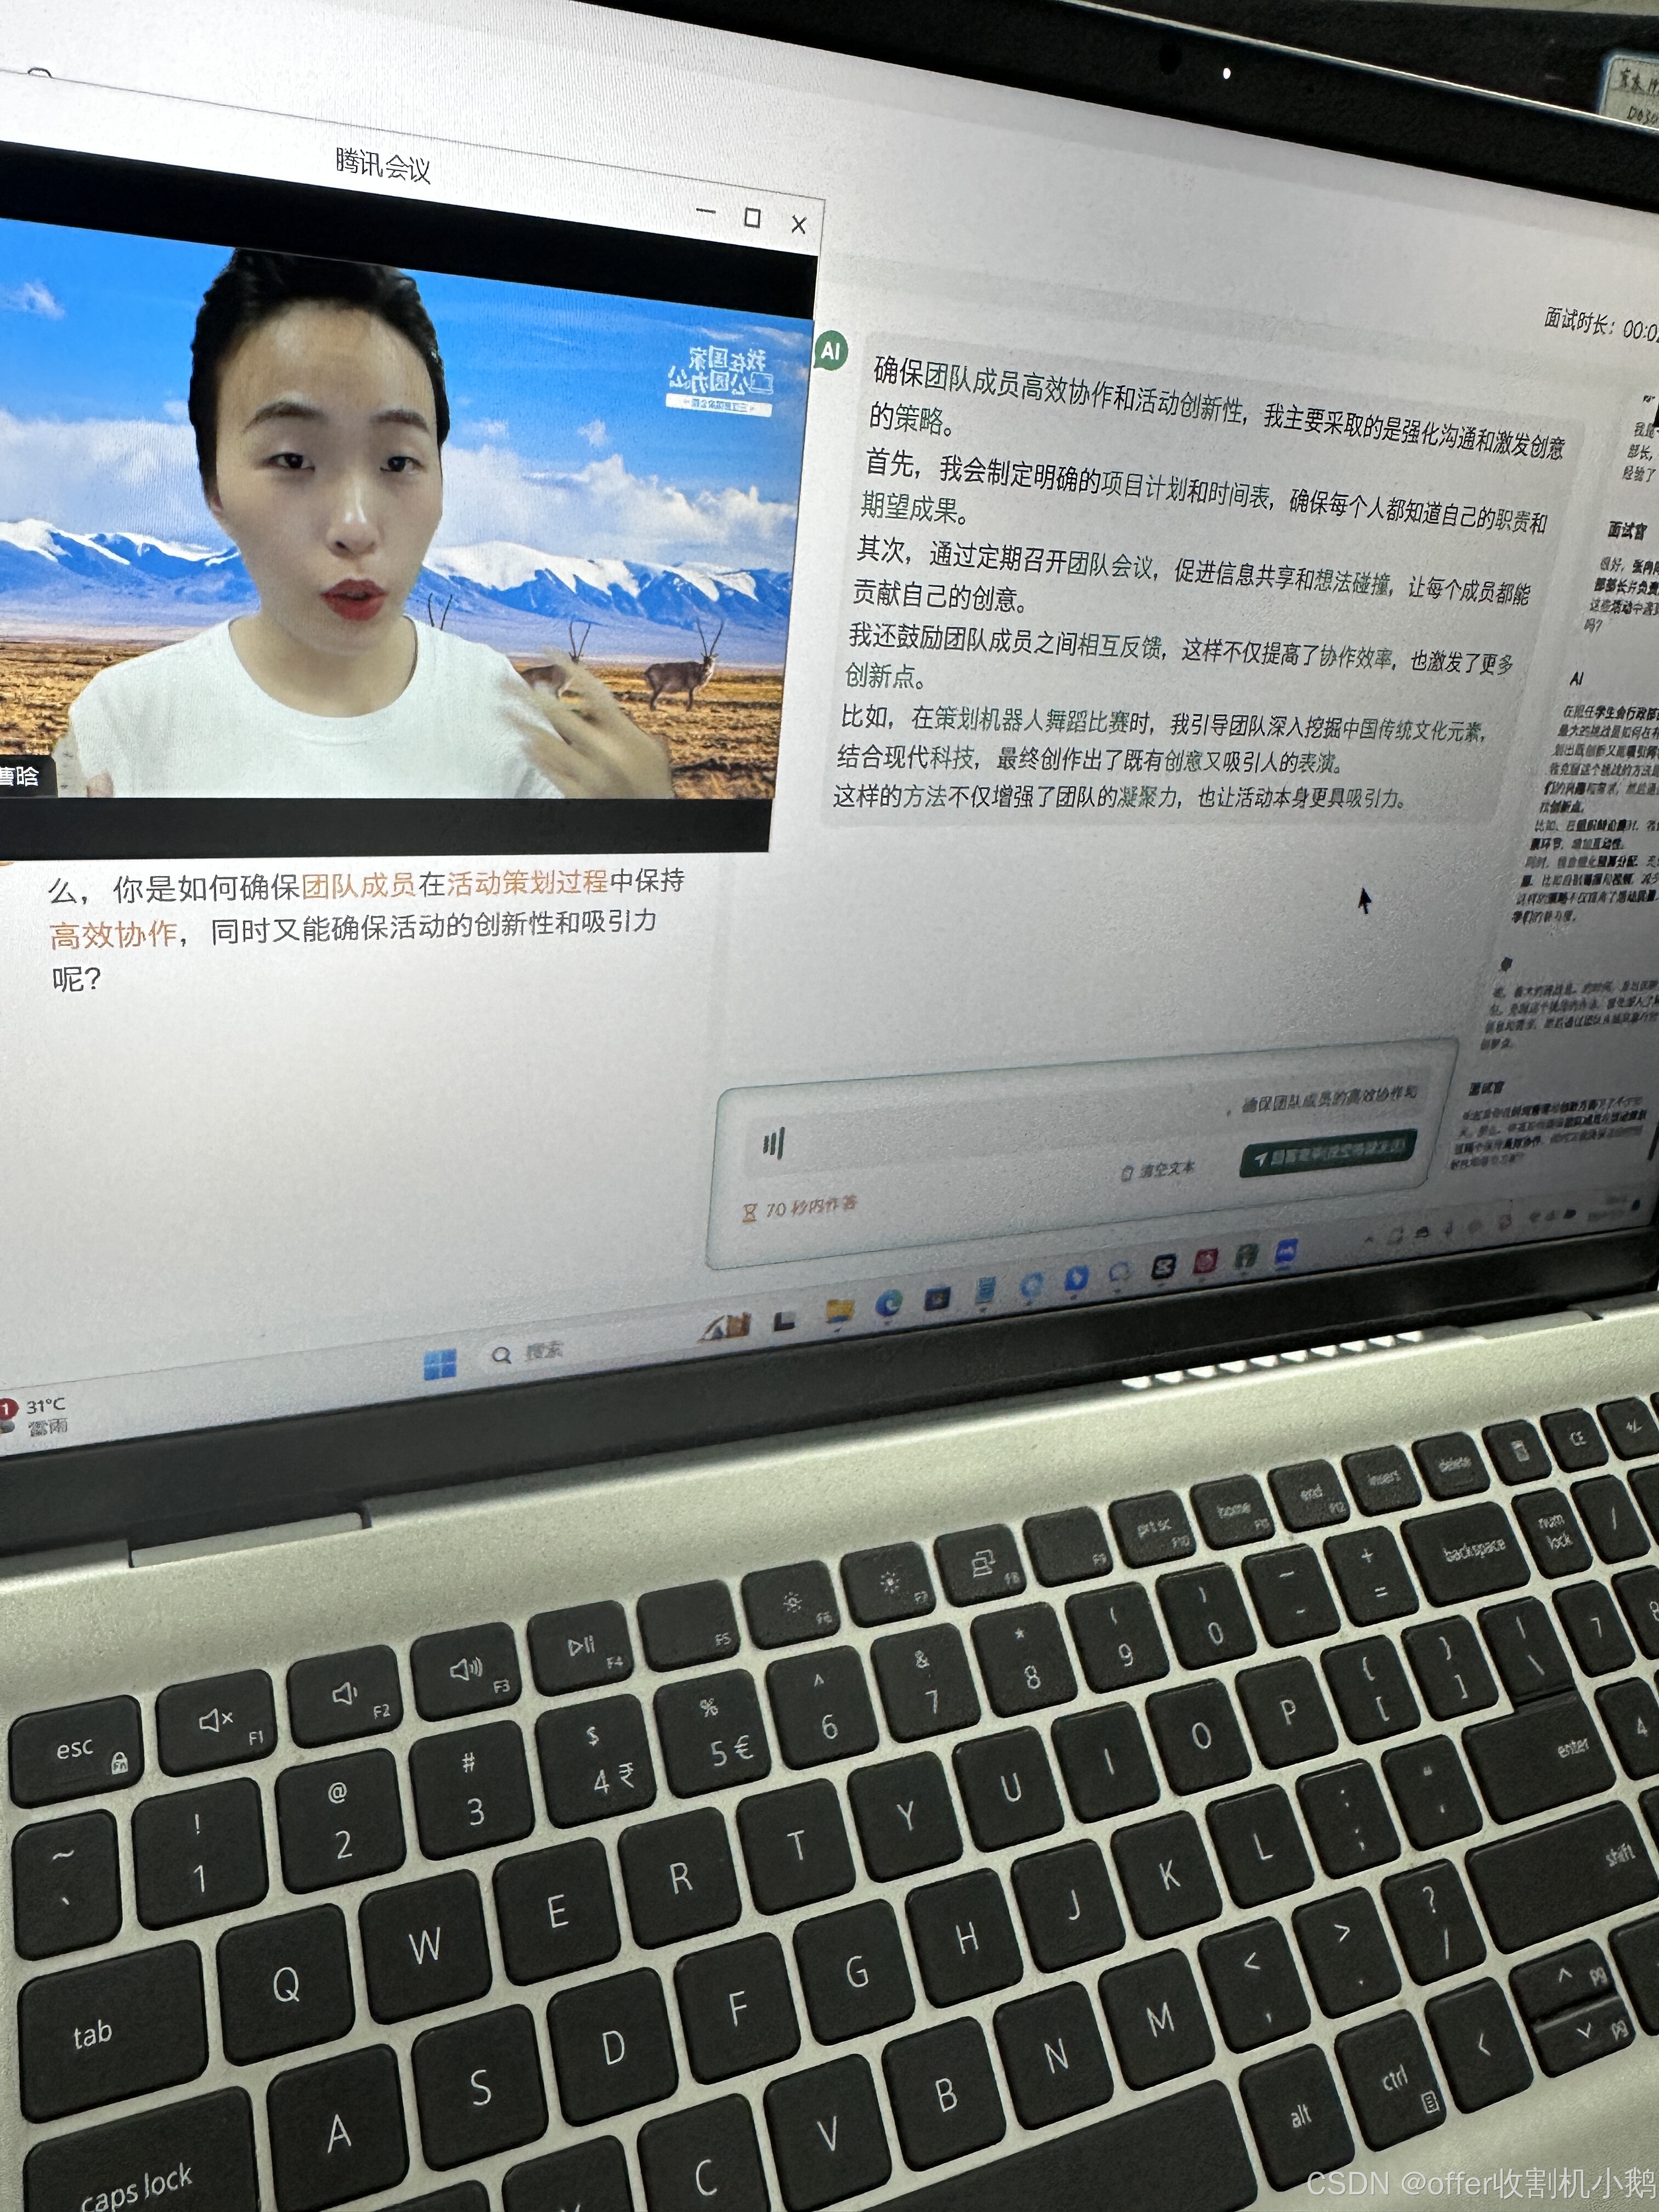Click the orange 高效协作 highlighted keyword
The image size is (1659, 2212).
tap(113, 935)
